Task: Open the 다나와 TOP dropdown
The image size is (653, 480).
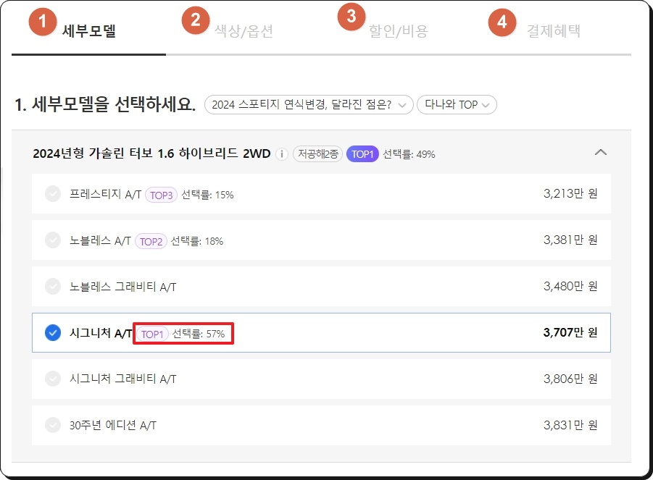Action: coord(457,104)
